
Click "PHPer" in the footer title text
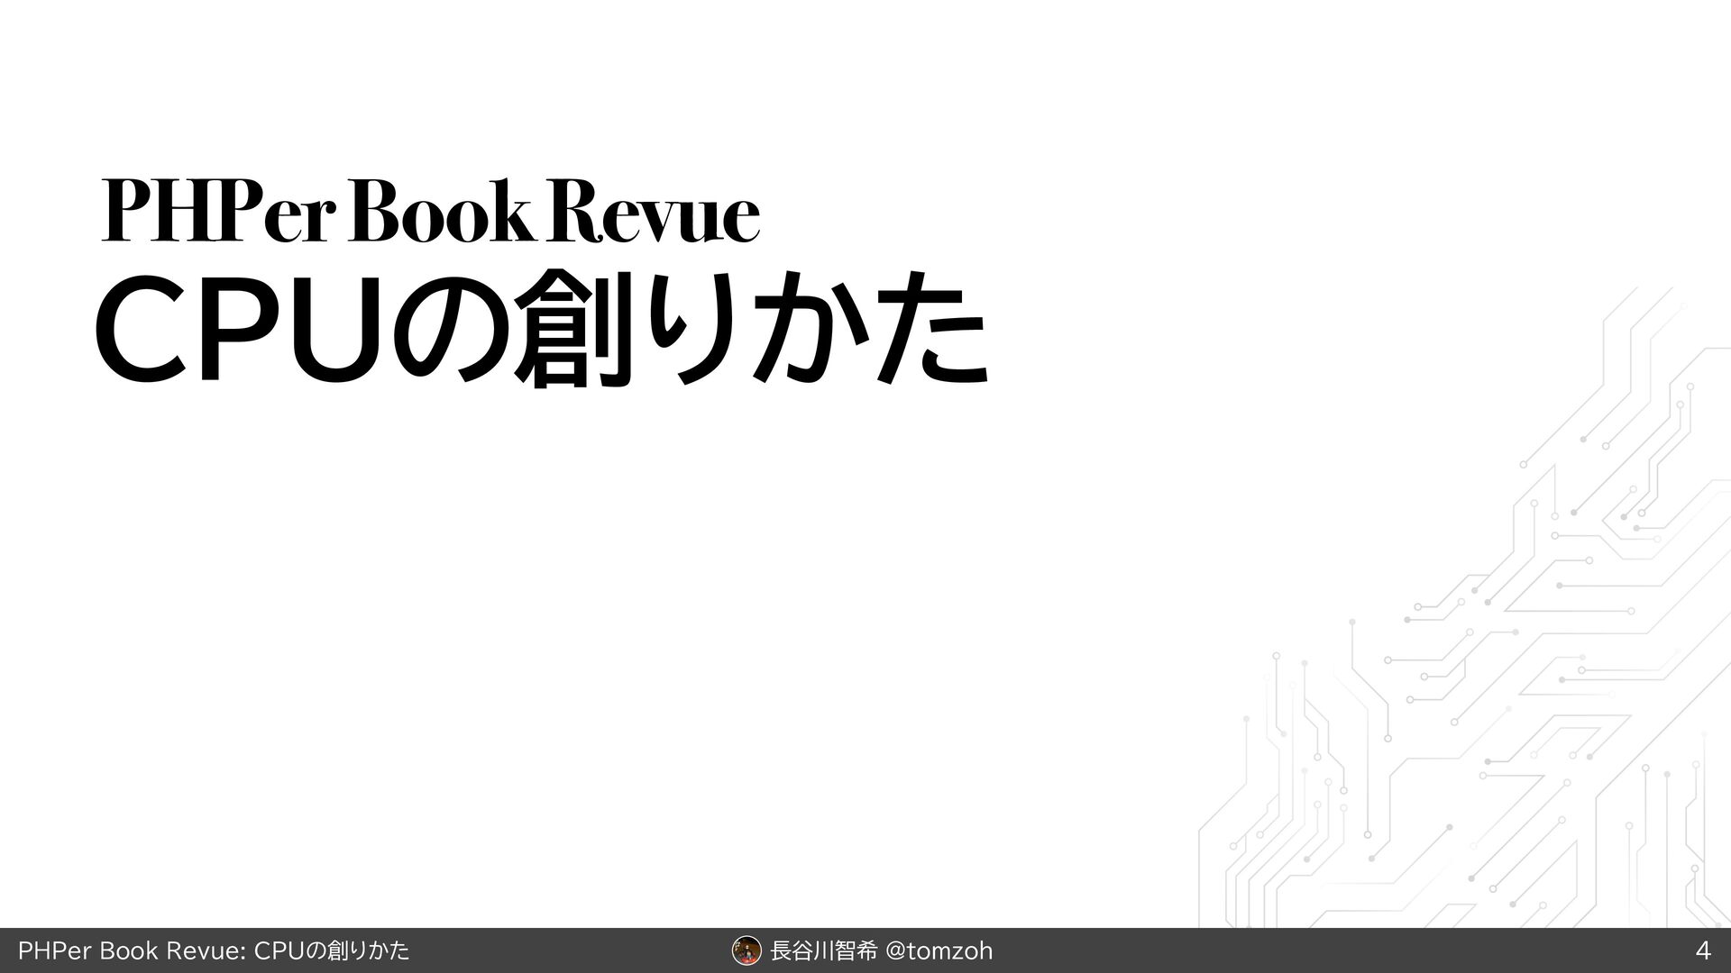(x=56, y=950)
